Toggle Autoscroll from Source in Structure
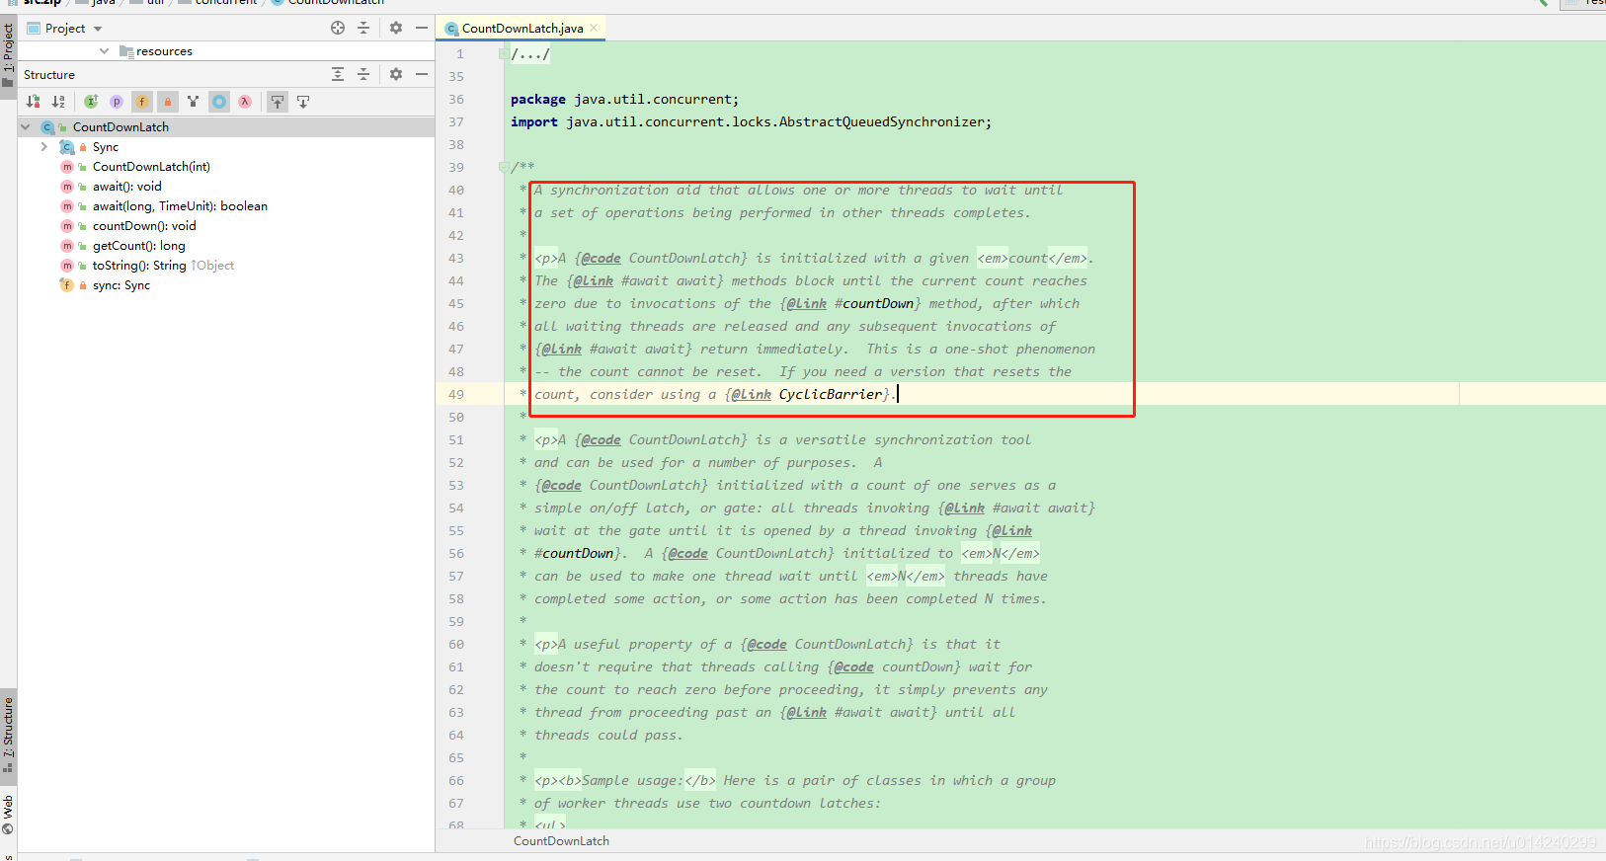 303,102
